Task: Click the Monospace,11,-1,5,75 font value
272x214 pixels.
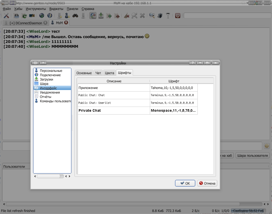Action: (x=173, y=110)
